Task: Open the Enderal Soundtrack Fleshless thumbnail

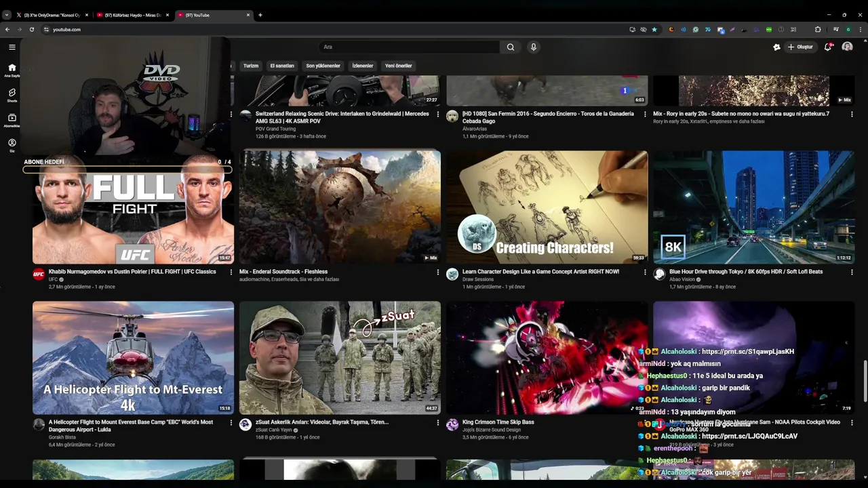Action: tap(340, 207)
